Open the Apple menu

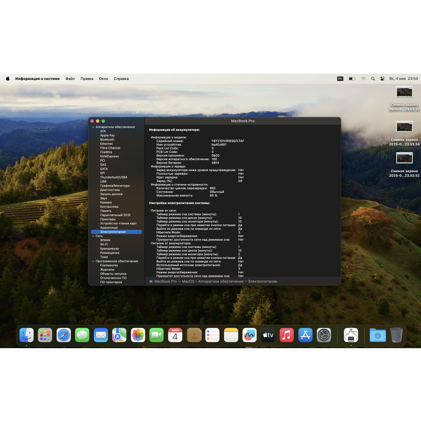click(8, 79)
